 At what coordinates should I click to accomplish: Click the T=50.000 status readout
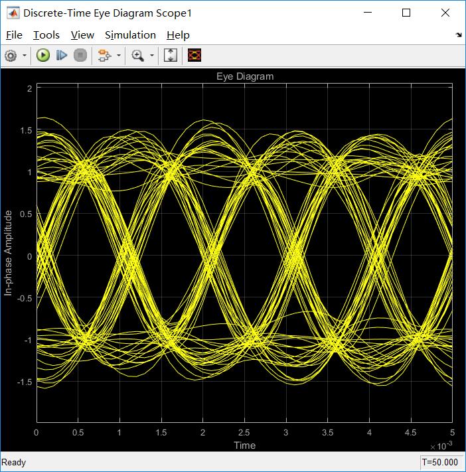tap(440, 462)
